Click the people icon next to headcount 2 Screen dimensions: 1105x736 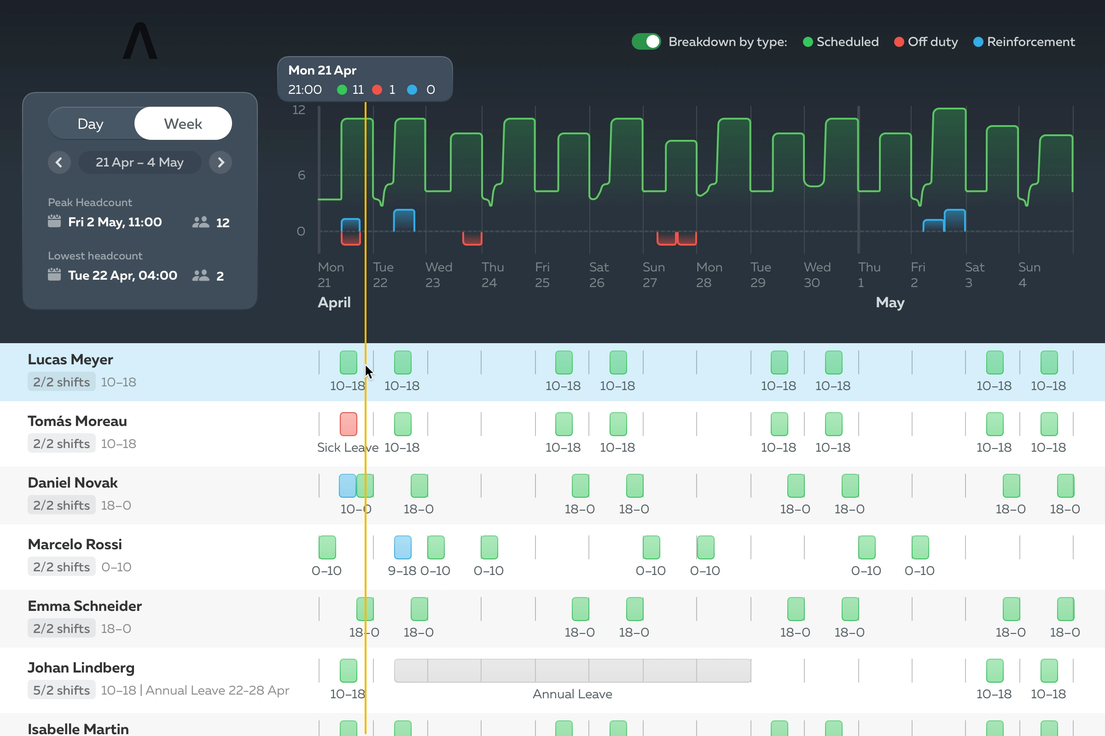pos(201,276)
